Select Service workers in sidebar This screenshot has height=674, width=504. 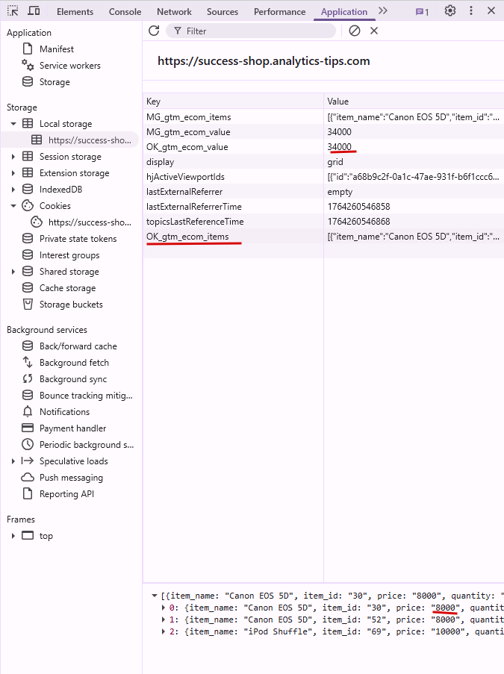69,66
